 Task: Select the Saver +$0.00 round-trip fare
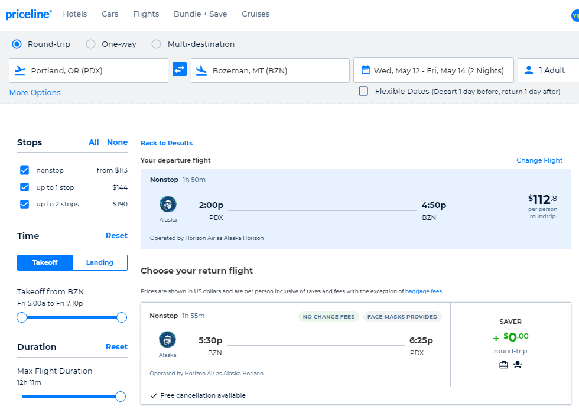tap(510, 345)
